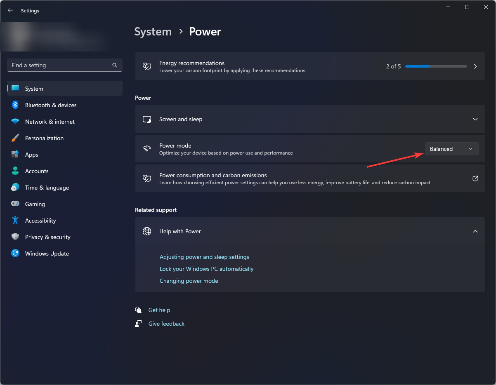Viewport: 496px width, 385px height.
Task: Open Accessibility settings
Action: point(65,221)
